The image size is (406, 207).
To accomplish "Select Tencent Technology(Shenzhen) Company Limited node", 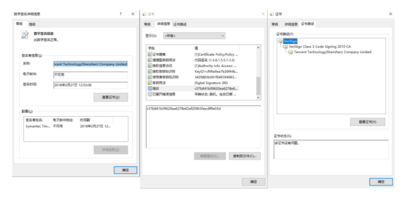I will click(333, 52).
